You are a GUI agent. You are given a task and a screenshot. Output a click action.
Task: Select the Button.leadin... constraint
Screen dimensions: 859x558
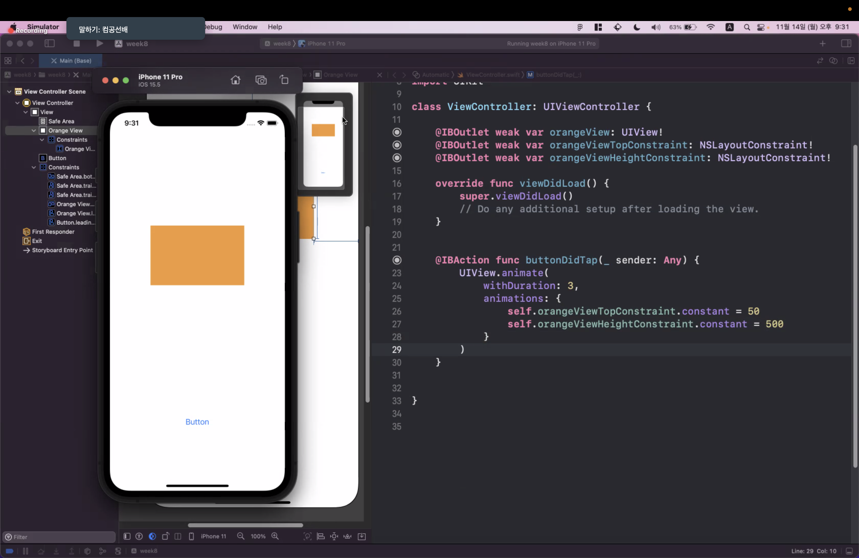coord(72,222)
